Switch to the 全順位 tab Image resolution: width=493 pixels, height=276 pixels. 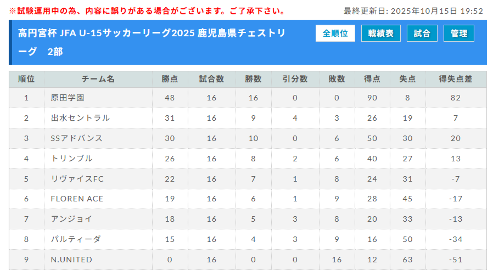pyautogui.click(x=335, y=33)
